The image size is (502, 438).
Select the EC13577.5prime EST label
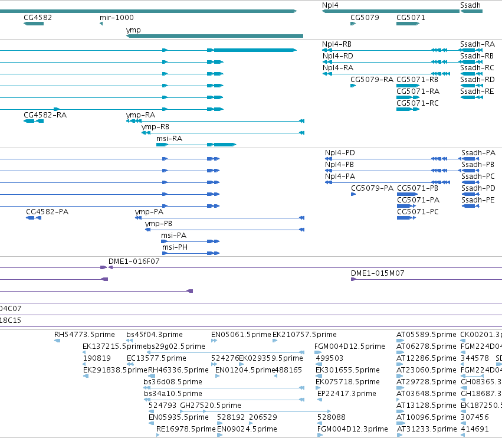156,358
